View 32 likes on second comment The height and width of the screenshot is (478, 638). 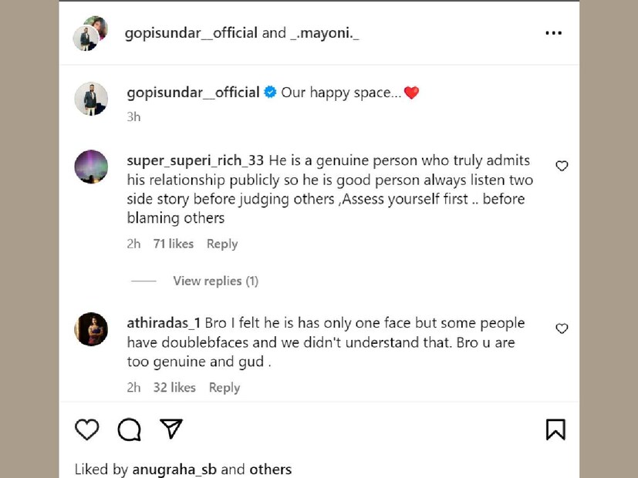tap(174, 388)
